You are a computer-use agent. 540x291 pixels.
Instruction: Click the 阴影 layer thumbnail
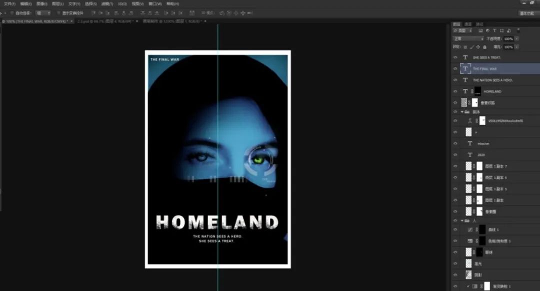468,275
